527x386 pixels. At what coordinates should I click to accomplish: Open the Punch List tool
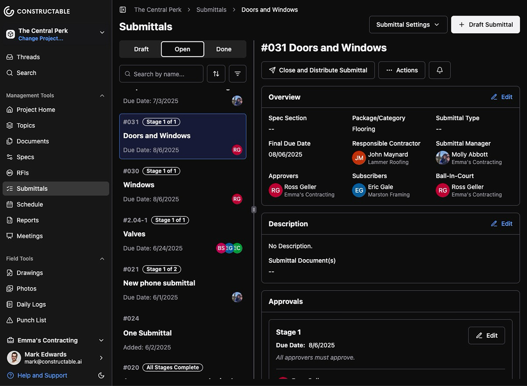30,320
